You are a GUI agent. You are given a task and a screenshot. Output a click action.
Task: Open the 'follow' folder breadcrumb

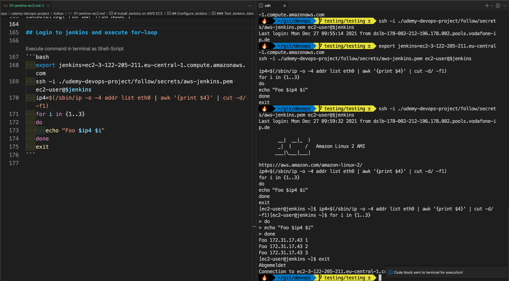click(x=58, y=13)
